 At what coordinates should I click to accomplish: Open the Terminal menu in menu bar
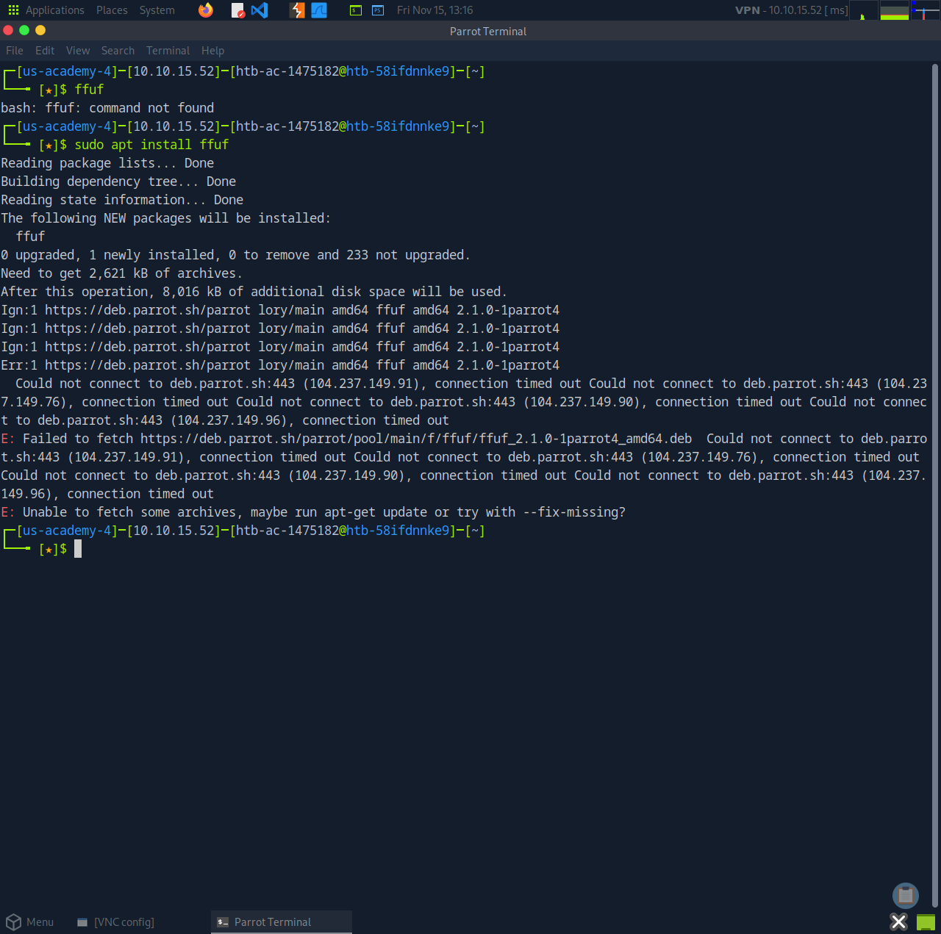(168, 51)
